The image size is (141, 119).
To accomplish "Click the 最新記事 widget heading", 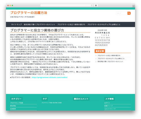I will coord(100,51).
